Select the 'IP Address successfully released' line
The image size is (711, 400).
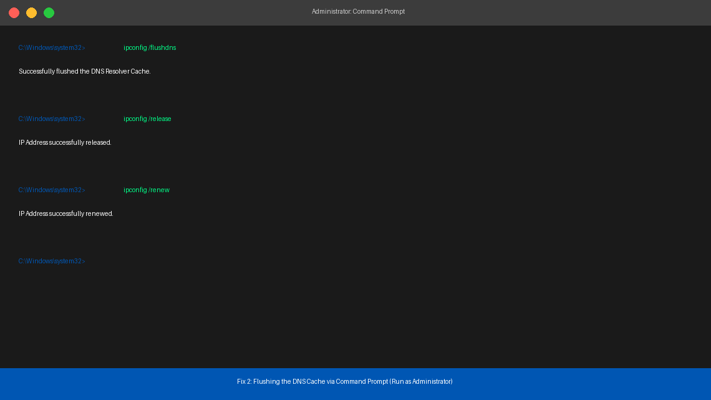(x=65, y=142)
